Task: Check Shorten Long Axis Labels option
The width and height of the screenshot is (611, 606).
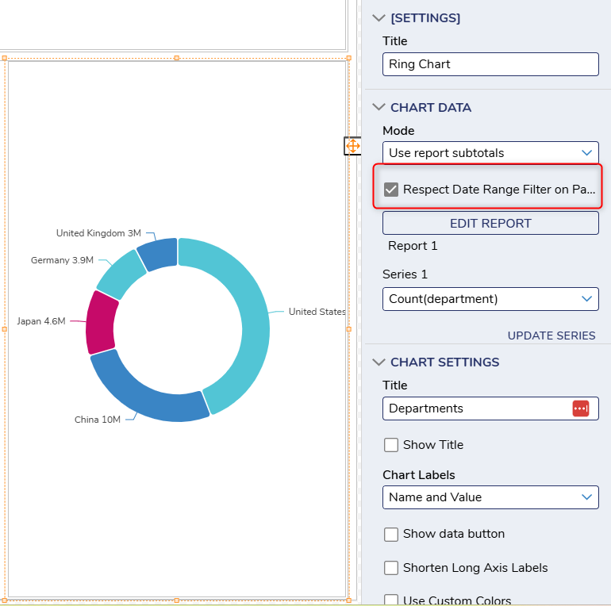Action: click(x=391, y=568)
